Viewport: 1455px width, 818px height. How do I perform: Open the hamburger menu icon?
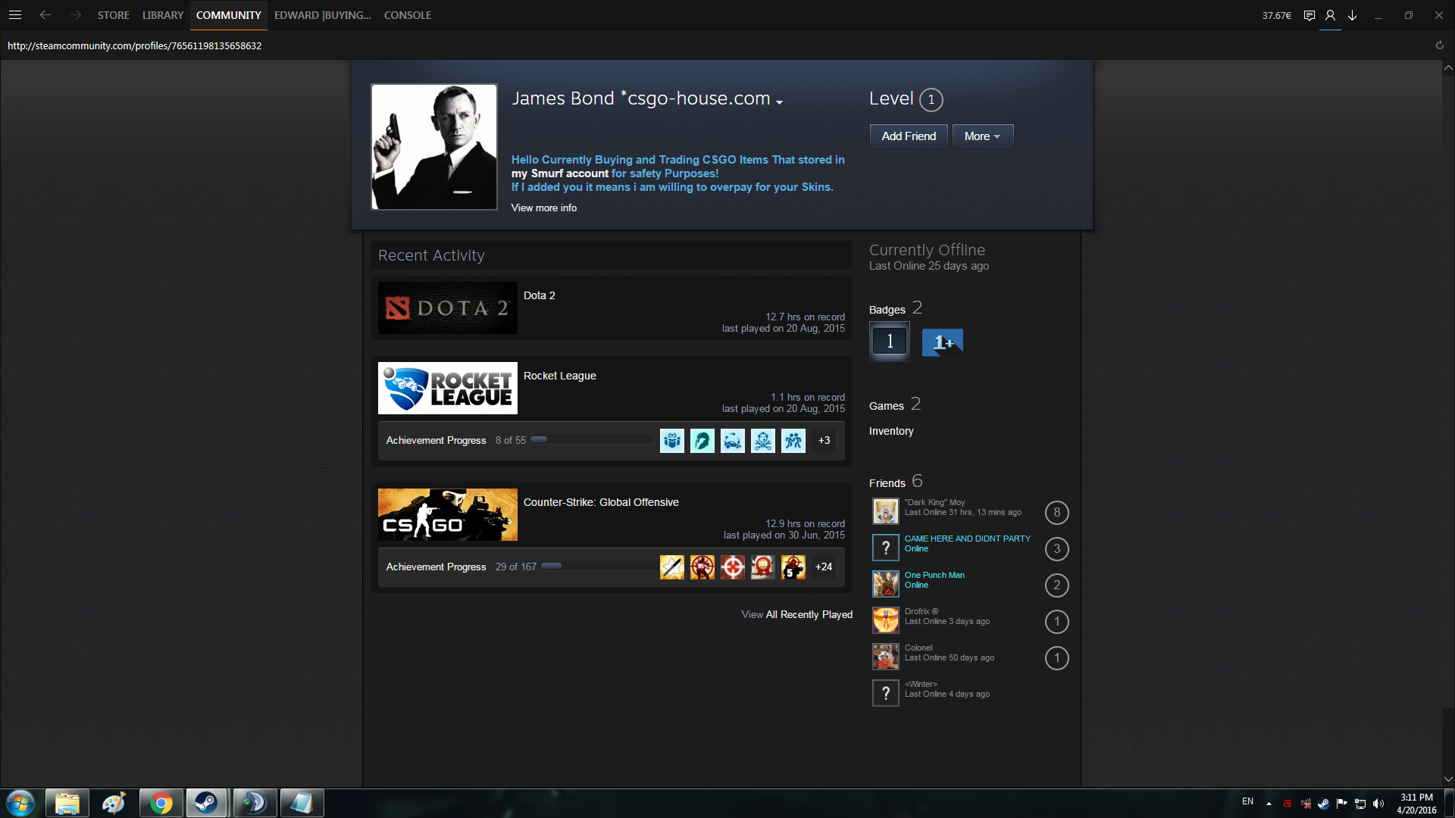tap(14, 15)
